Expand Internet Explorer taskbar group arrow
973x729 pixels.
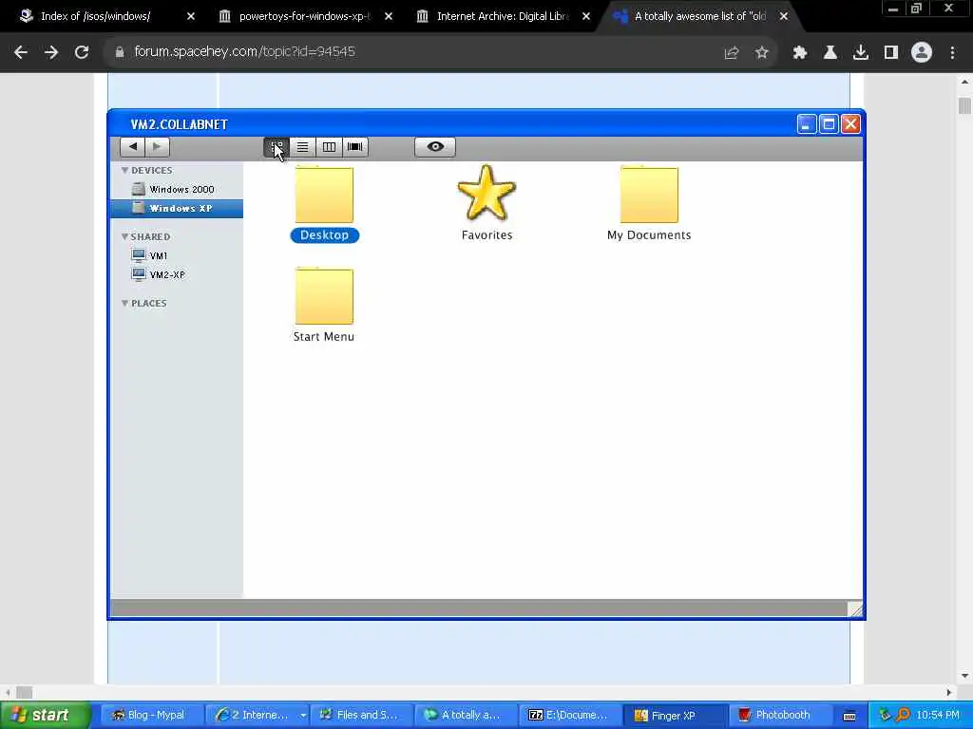tap(303, 716)
